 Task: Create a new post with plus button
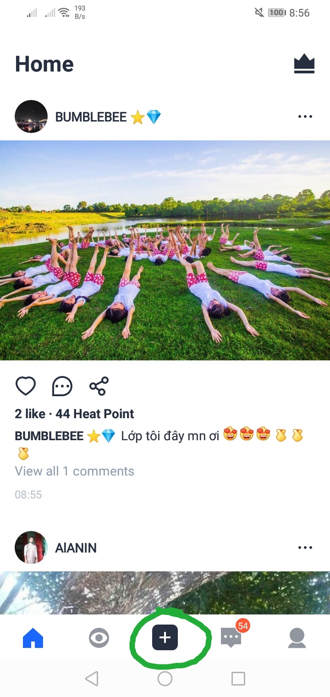pyautogui.click(x=165, y=637)
